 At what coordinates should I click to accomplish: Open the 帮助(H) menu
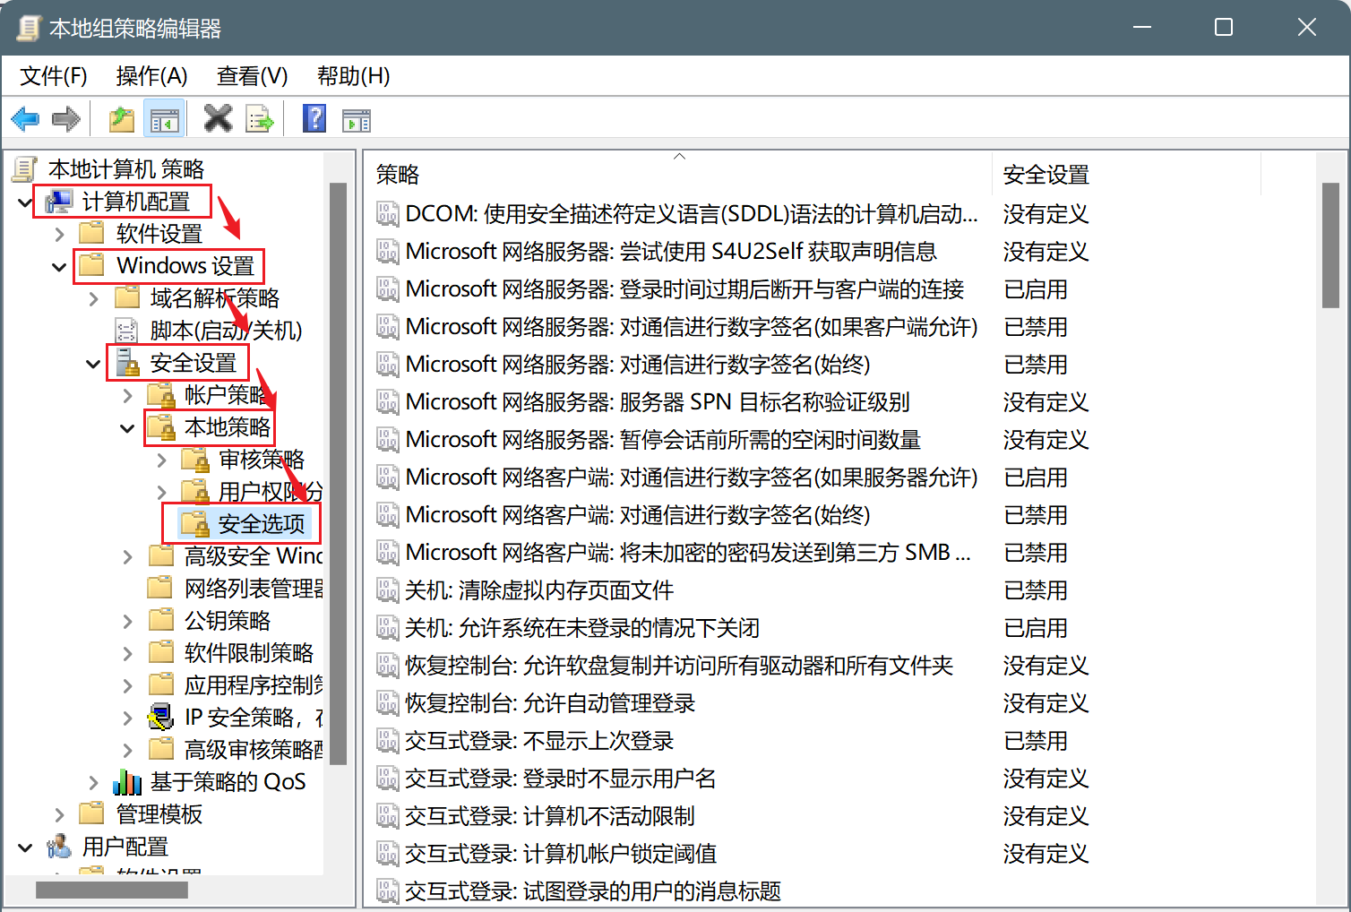[354, 76]
